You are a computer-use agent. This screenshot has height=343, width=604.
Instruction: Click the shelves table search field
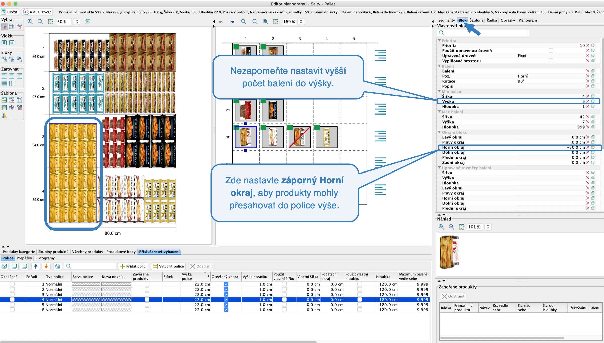point(90,266)
